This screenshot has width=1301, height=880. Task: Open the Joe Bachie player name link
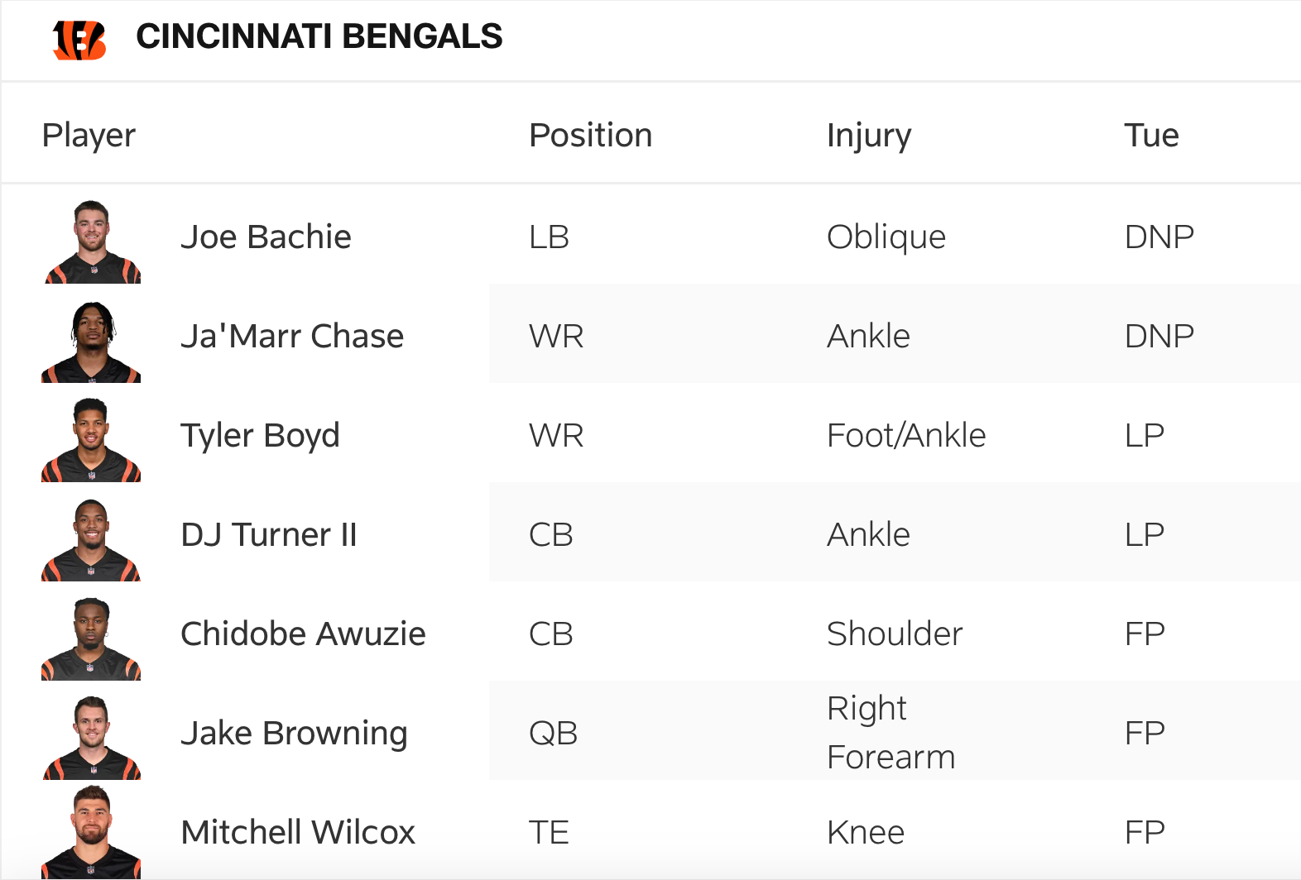266,237
